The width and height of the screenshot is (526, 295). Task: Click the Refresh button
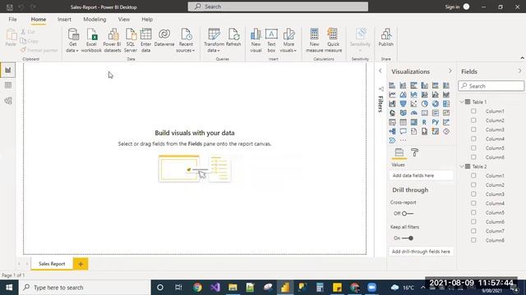coord(233,38)
